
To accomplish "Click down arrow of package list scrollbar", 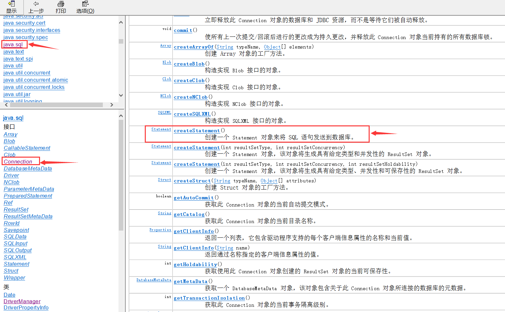I will (121, 95).
